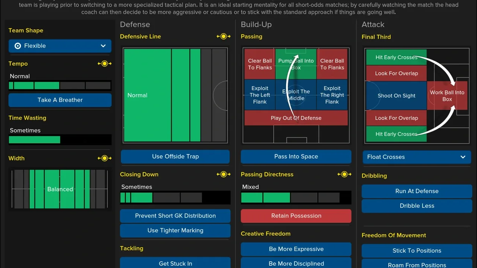Click the Defensive Line adjust arrows icon
This screenshot has height=268, width=477.
tap(224, 36)
